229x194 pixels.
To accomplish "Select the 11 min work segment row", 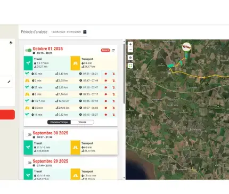I will point(71,115).
